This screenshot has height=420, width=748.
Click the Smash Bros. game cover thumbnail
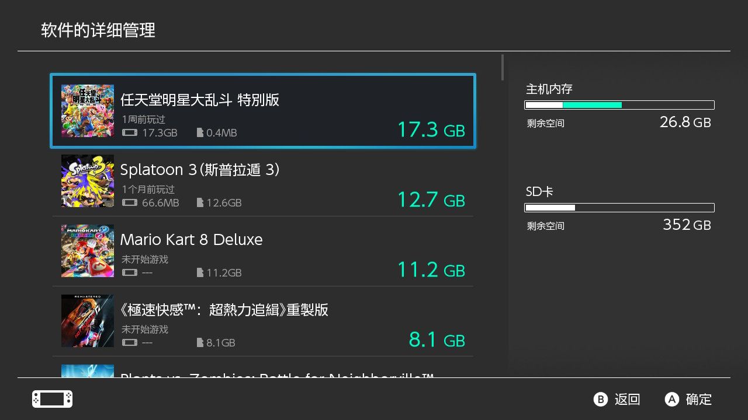click(x=88, y=111)
